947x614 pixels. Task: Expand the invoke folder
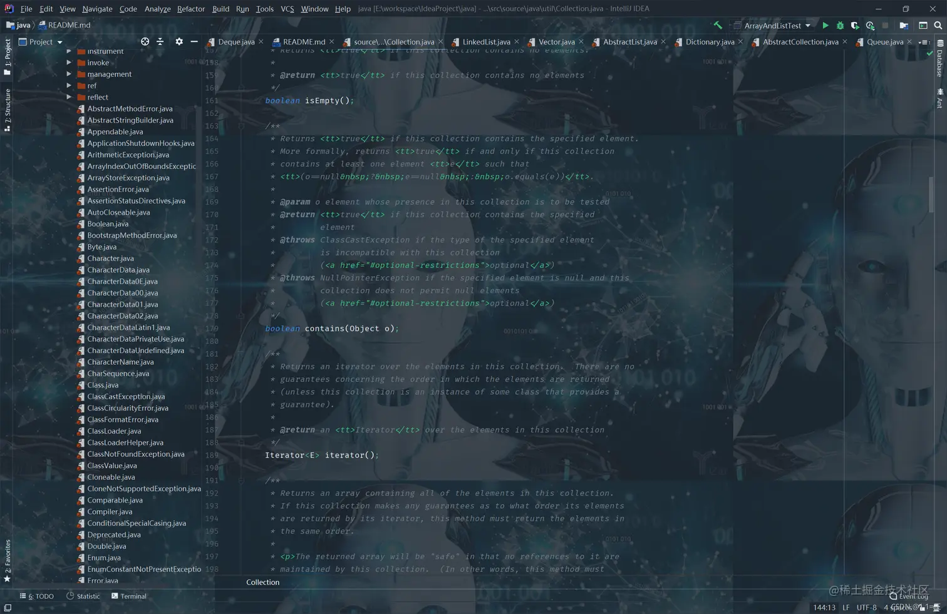tap(69, 63)
